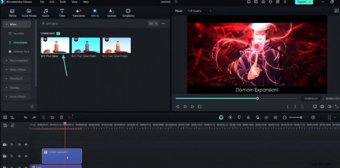Expand the Video Effects category
The height and width of the screenshot is (168, 340).
[x=17, y=70]
